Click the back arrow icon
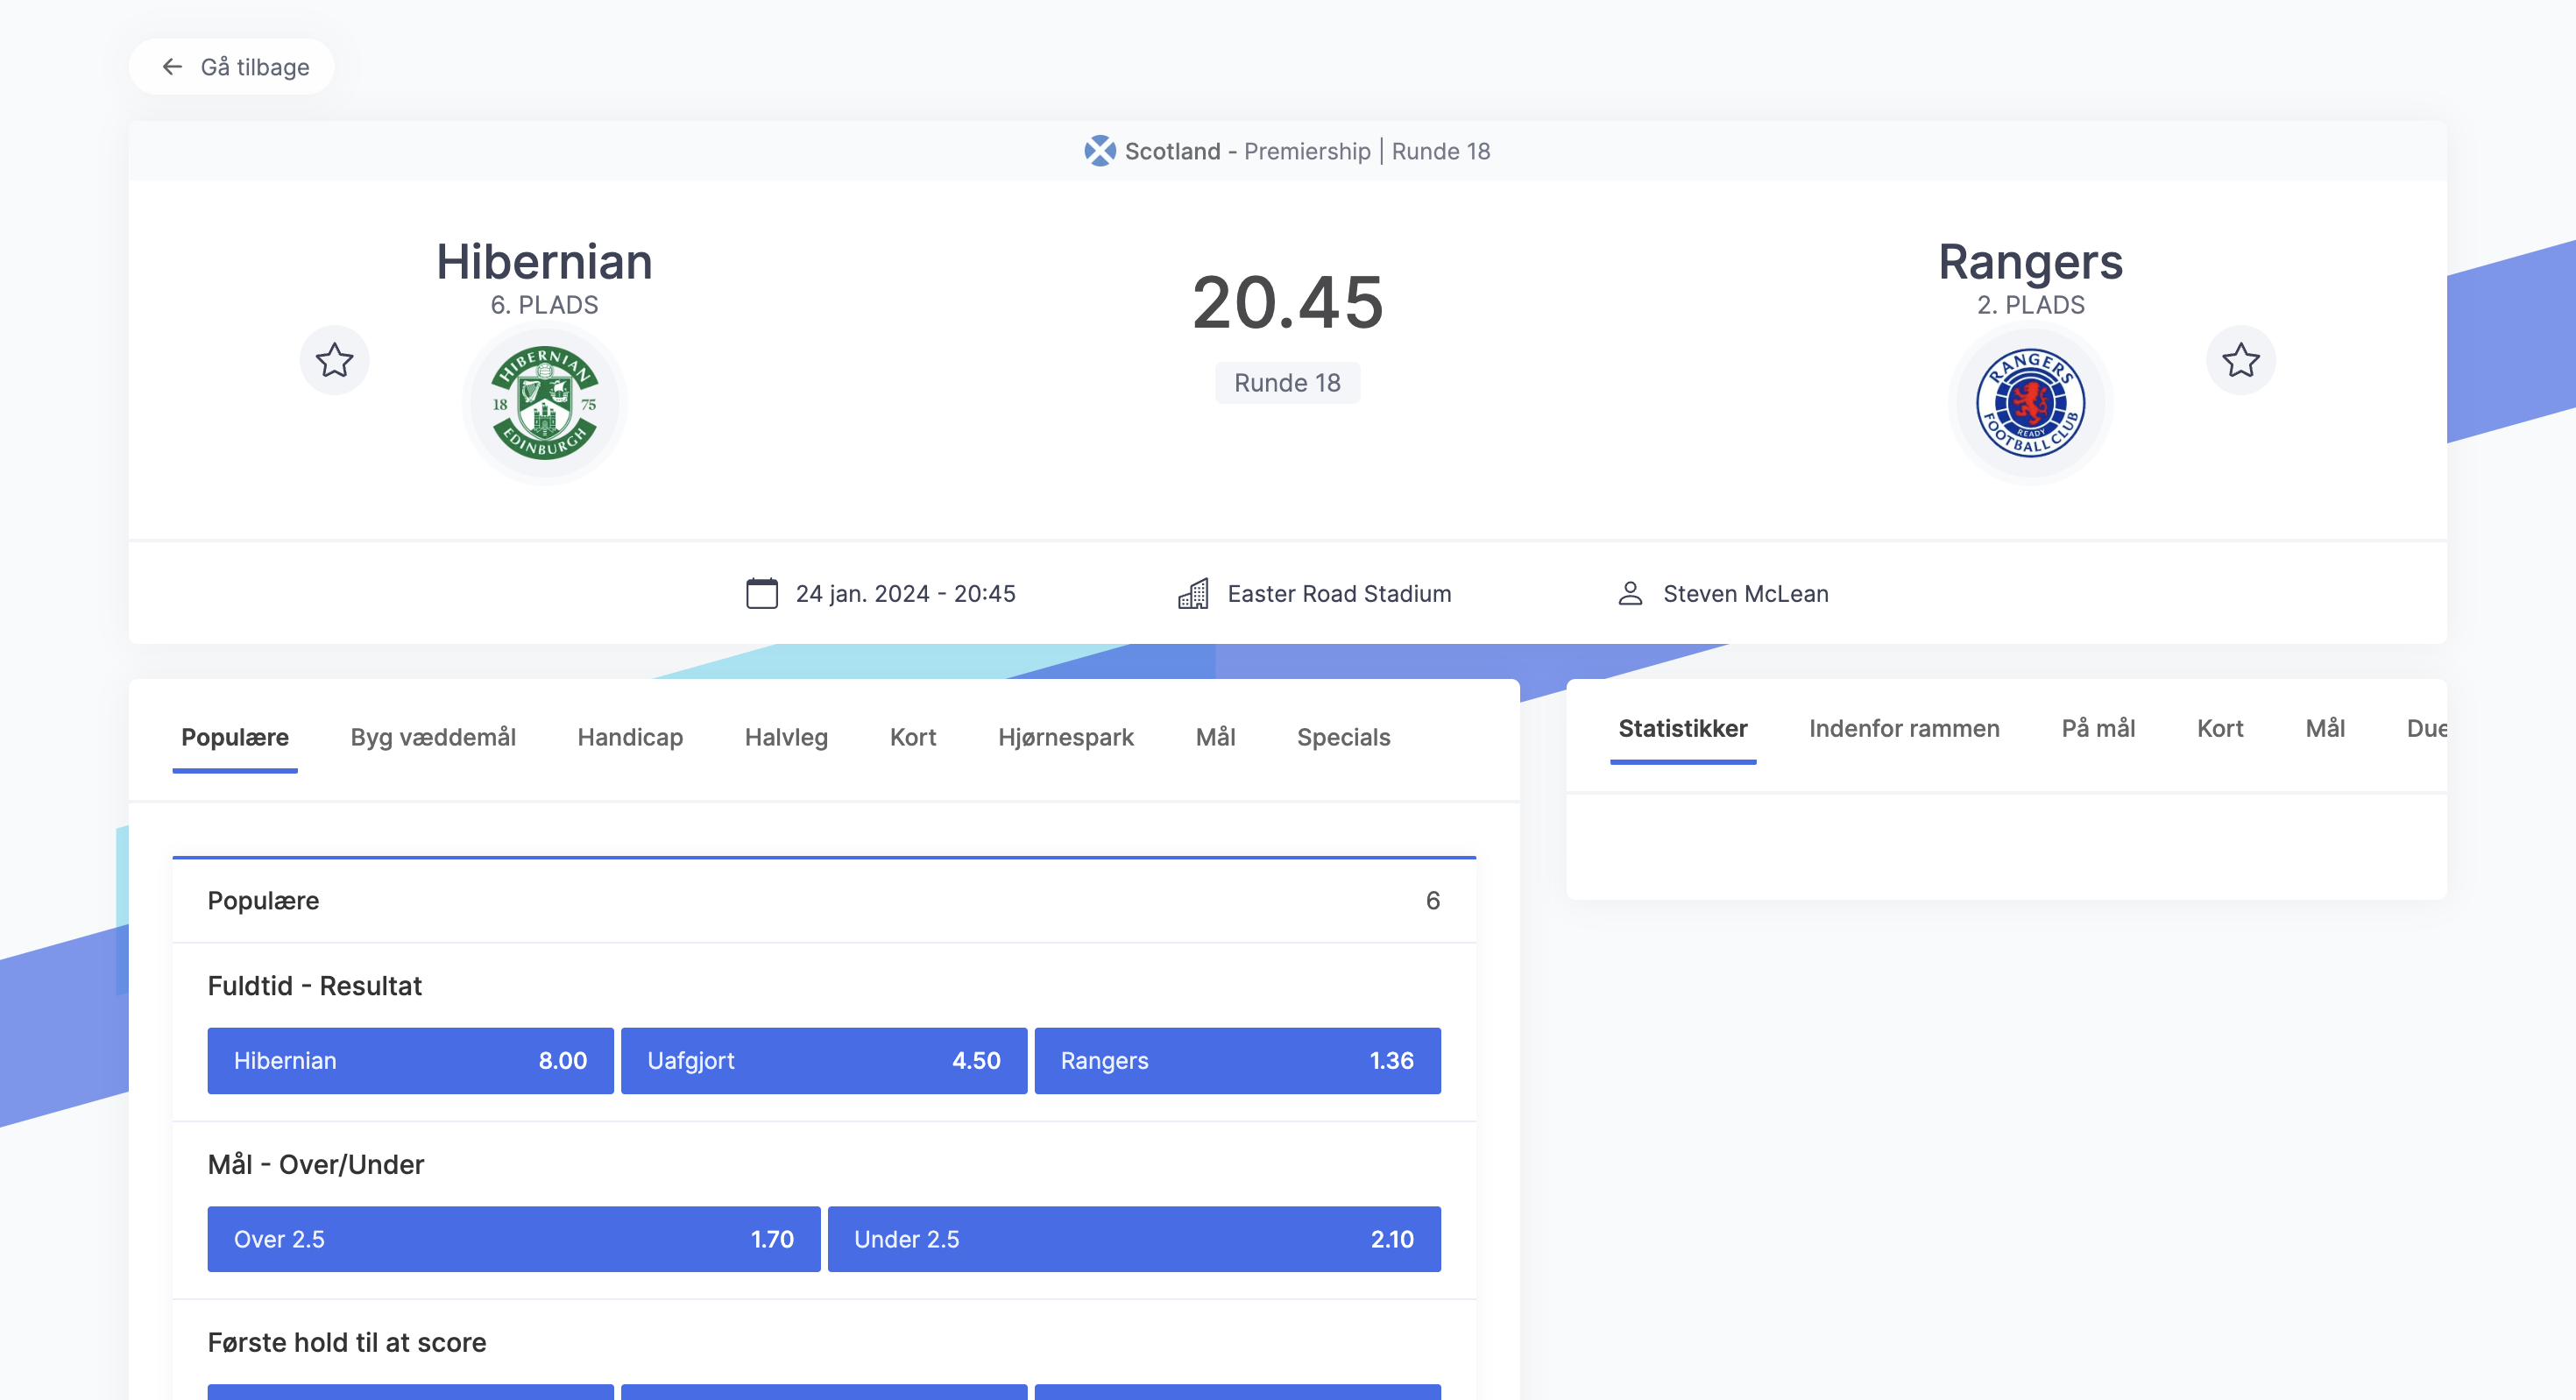Viewport: 2576px width, 1400px height. click(x=172, y=67)
